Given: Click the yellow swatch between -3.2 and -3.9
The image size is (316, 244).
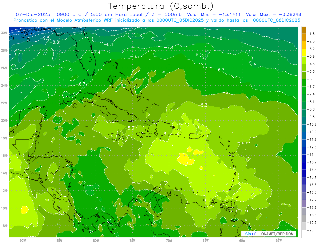Looking at the screenshot, I should click(x=304, y=53).
